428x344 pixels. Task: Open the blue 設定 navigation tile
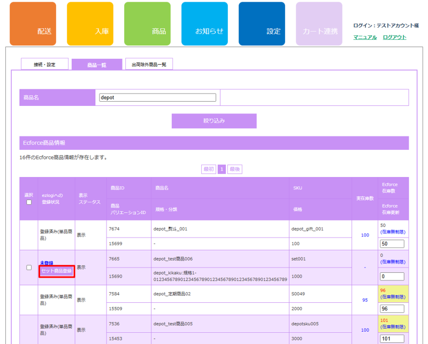coord(262,24)
